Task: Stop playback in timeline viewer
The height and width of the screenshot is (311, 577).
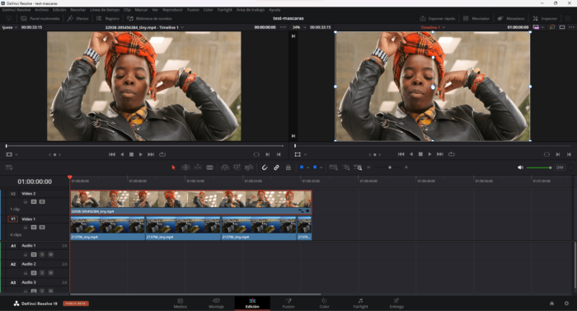Action: 420,154
